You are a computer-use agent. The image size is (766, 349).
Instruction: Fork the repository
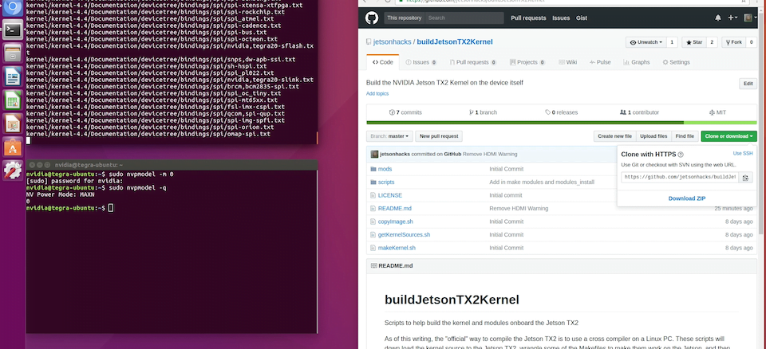(x=733, y=42)
